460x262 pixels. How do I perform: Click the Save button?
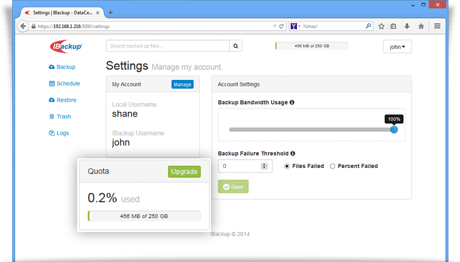click(233, 186)
